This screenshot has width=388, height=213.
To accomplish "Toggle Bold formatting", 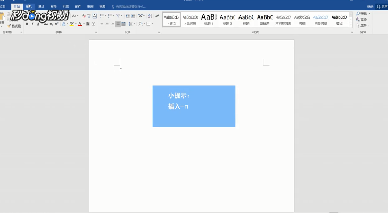I will point(27,24).
